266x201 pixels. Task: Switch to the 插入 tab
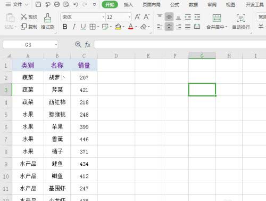tap(128, 5)
